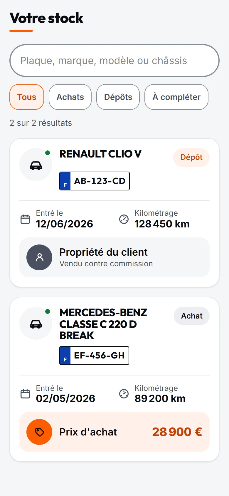The image size is (229, 496).
Task: Select the Tous filter chip
Action: point(27,97)
